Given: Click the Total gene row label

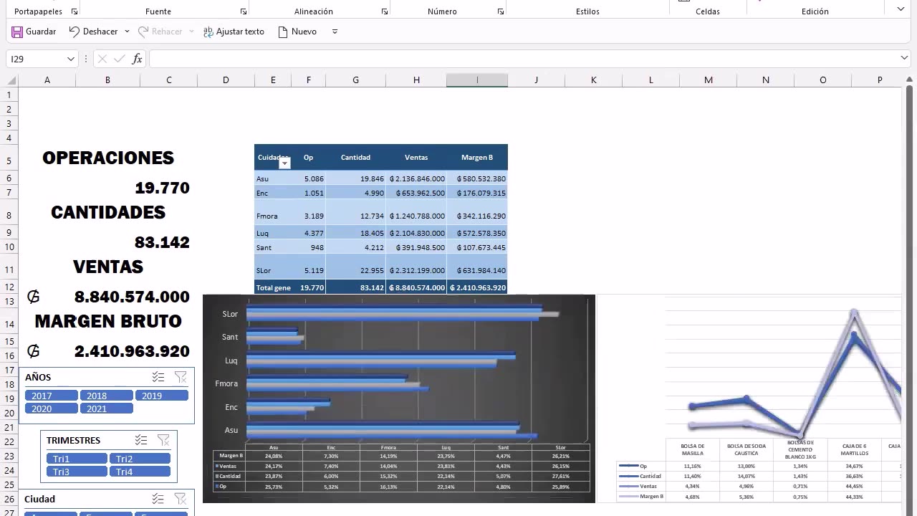Looking at the screenshot, I should [x=273, y=287].
